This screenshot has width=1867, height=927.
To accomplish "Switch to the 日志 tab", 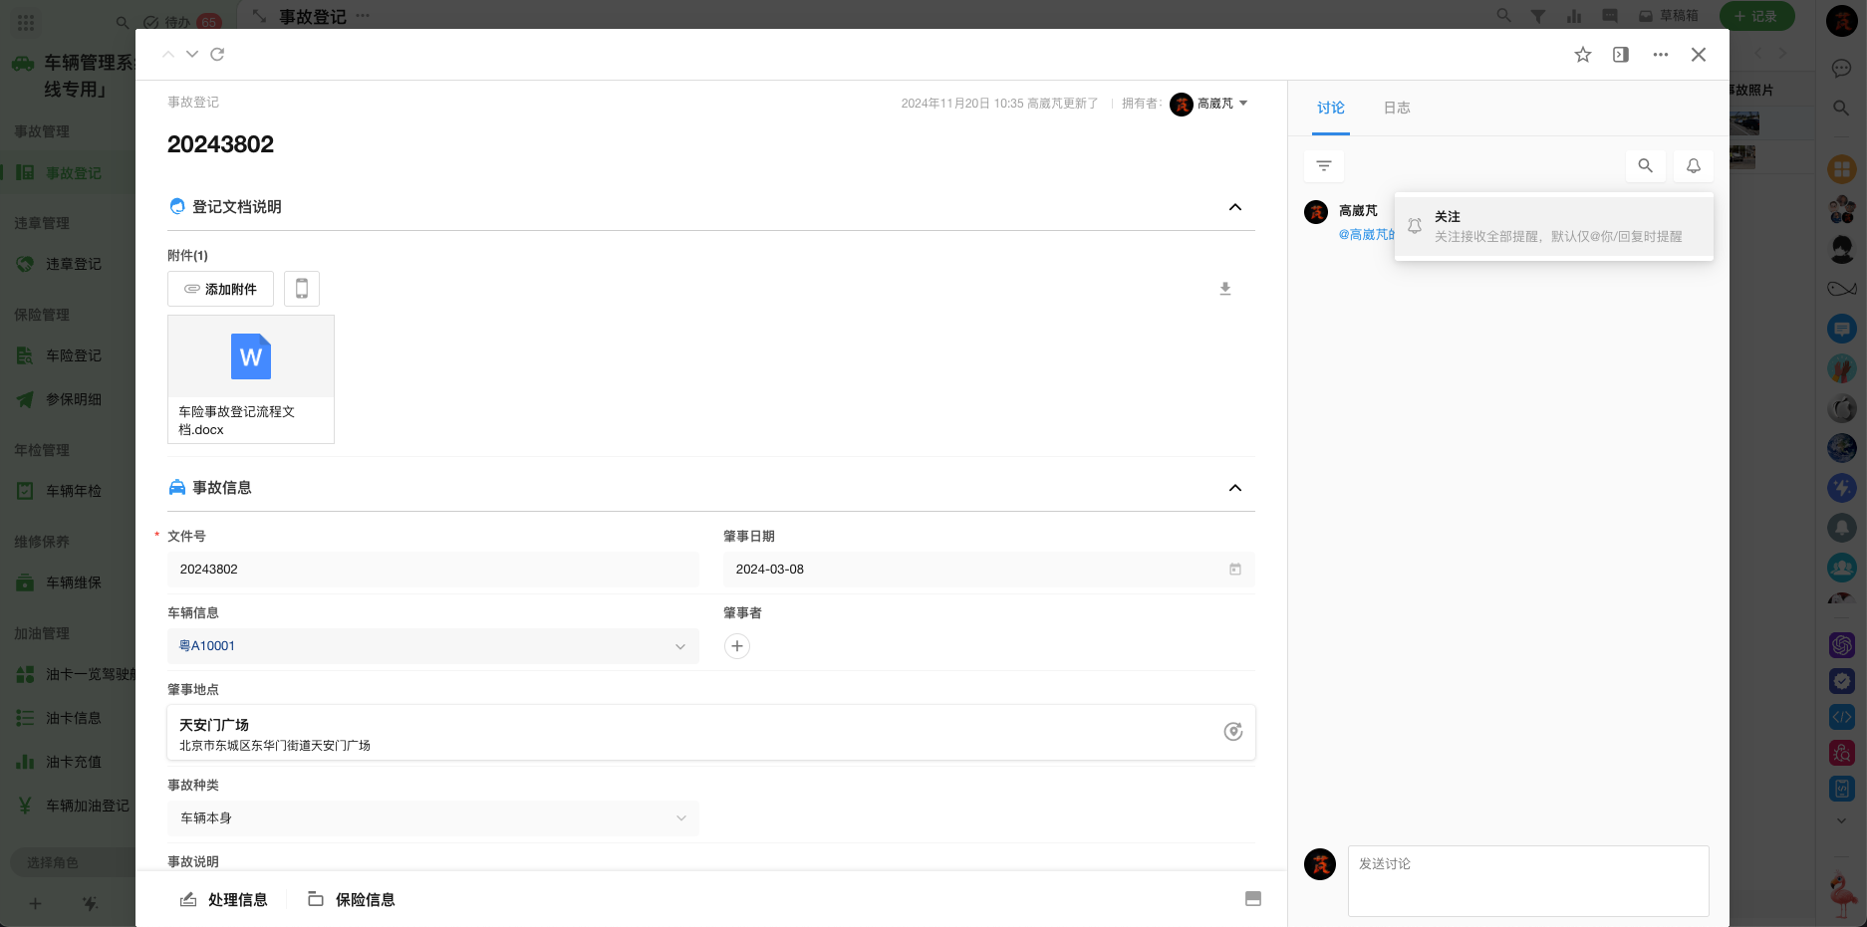I will (1396, 108).
